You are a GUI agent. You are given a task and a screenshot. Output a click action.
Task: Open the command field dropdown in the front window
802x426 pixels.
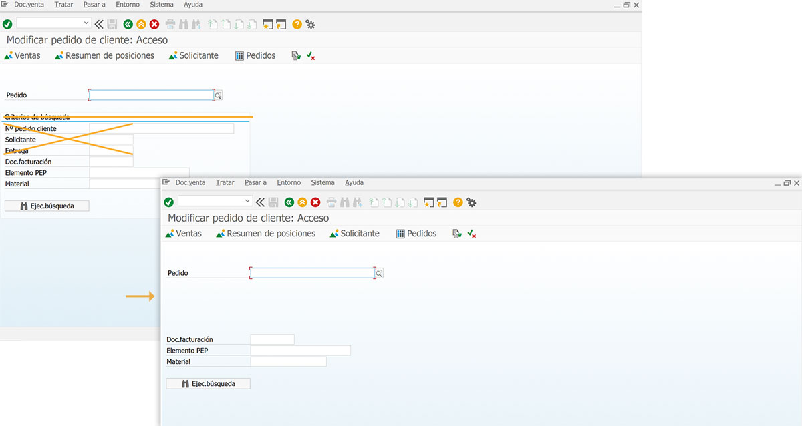pos(248,201)
